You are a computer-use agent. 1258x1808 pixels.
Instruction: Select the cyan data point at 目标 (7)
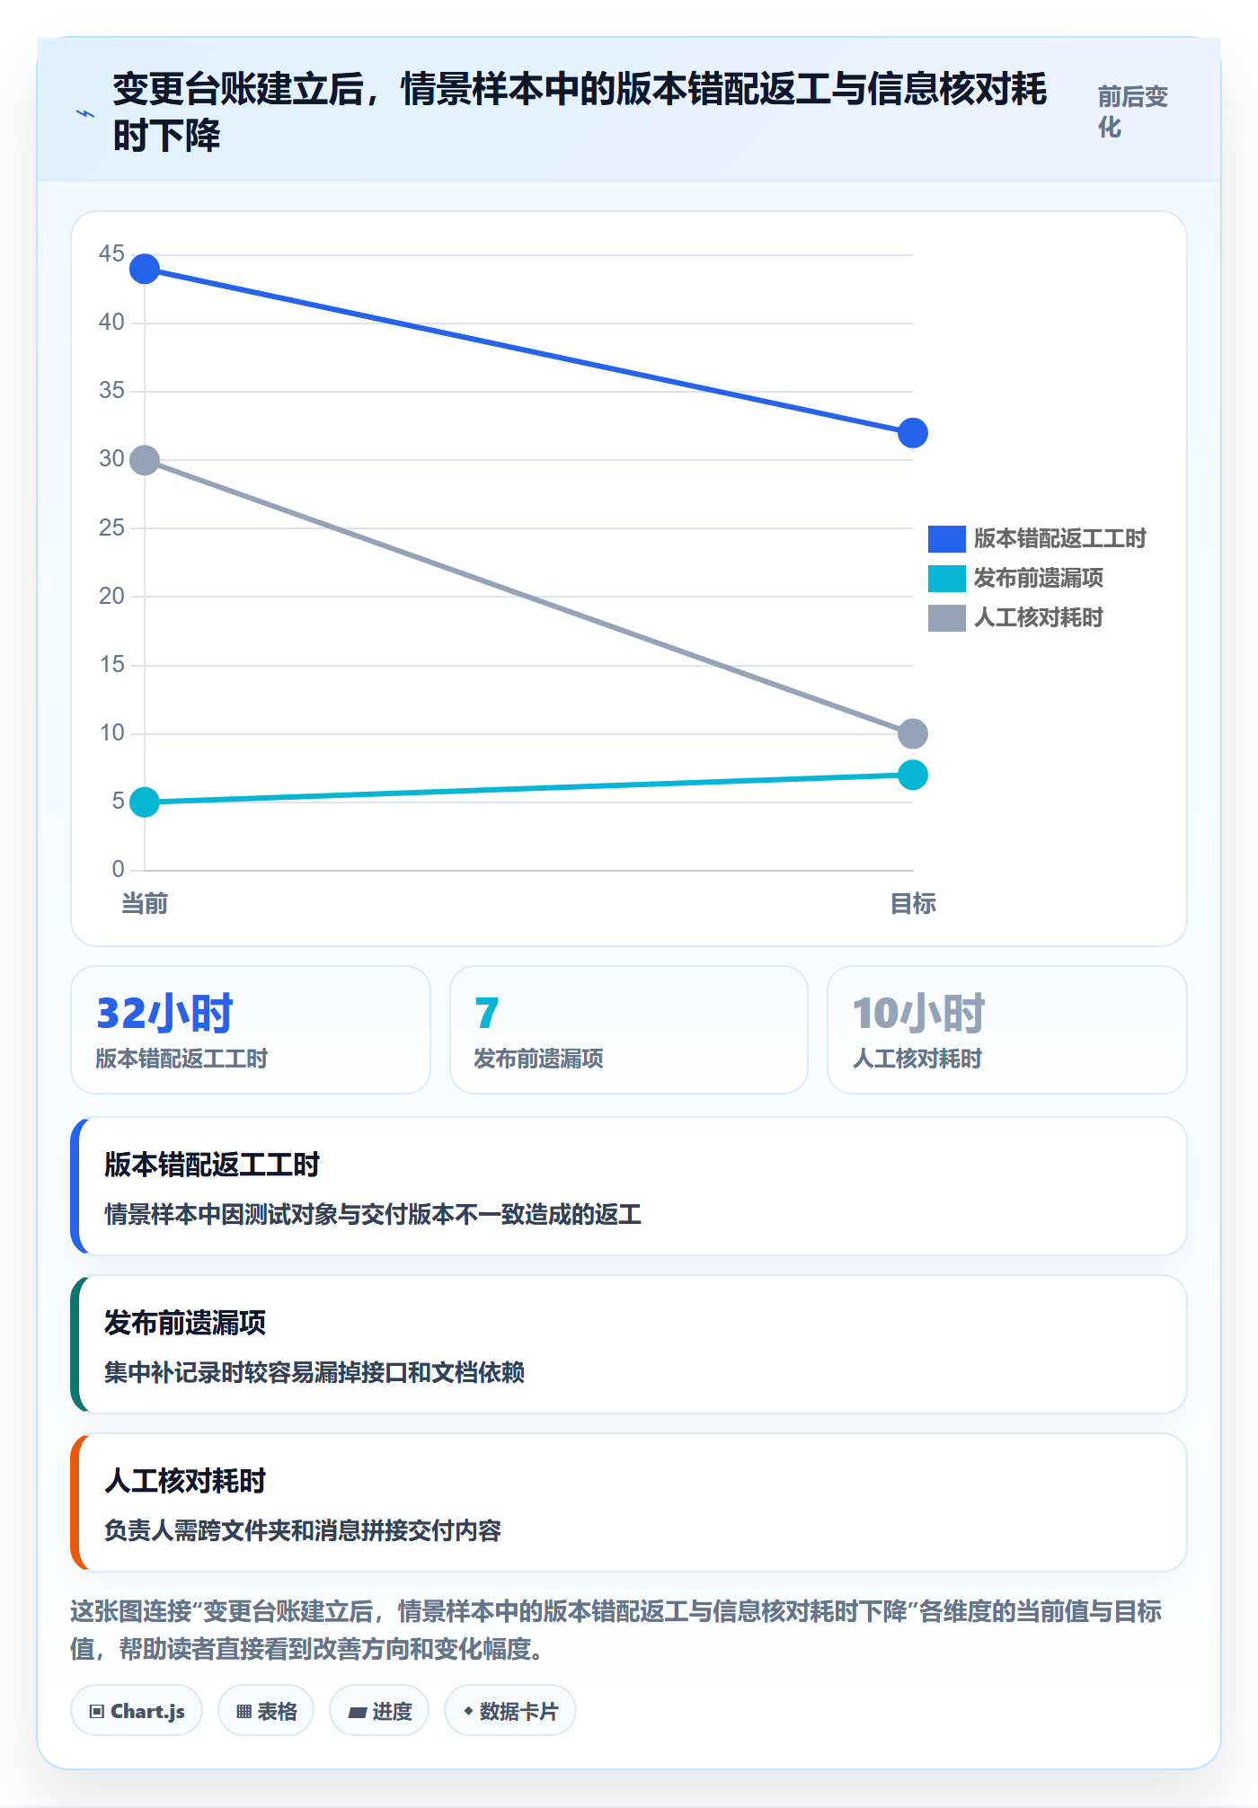913,775
